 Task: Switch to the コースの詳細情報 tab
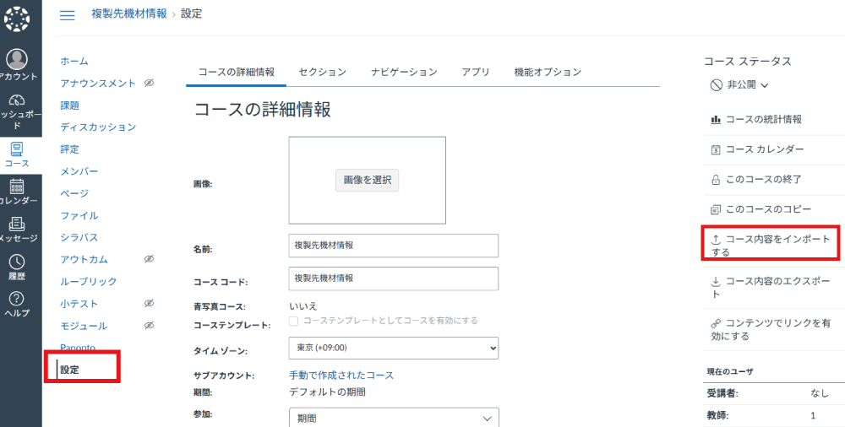tap(236, 73)
